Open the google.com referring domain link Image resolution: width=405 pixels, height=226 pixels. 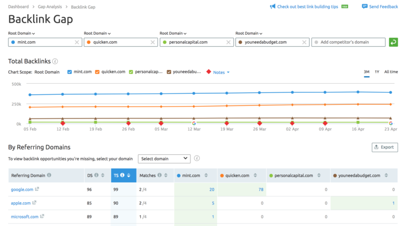coord(22,189)
